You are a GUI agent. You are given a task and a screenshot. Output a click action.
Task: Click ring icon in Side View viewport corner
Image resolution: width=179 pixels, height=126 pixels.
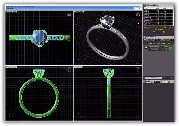138,70
